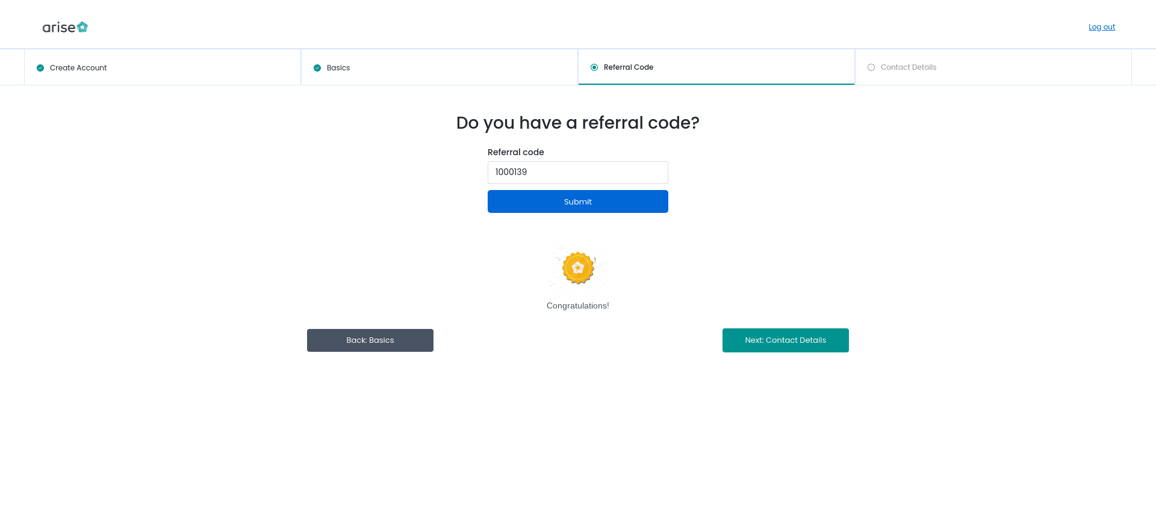Click the Create Account checkmark icon
The width and height of the screenshot is (1156, 525).
[x=40, y=68]
